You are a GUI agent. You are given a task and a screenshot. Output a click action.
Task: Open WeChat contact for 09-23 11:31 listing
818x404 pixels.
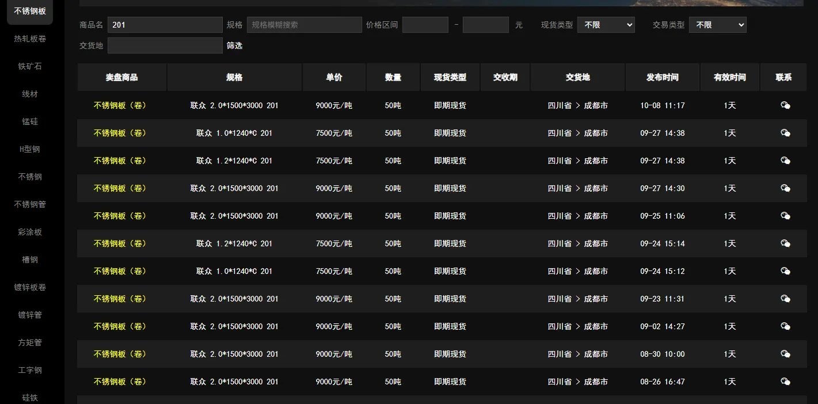(x=785, y=299)
